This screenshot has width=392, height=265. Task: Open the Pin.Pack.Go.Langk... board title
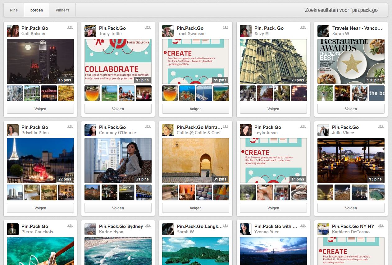(x=200, y=226)
